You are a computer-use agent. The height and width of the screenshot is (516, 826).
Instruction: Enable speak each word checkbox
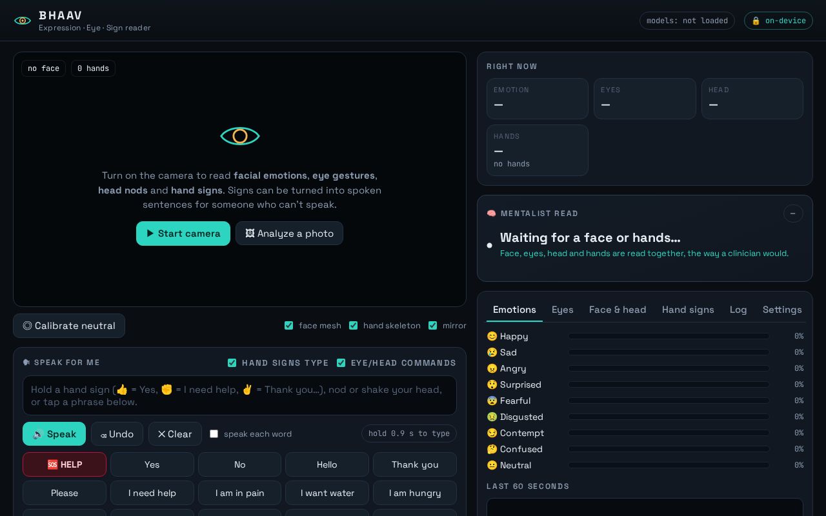214,434
